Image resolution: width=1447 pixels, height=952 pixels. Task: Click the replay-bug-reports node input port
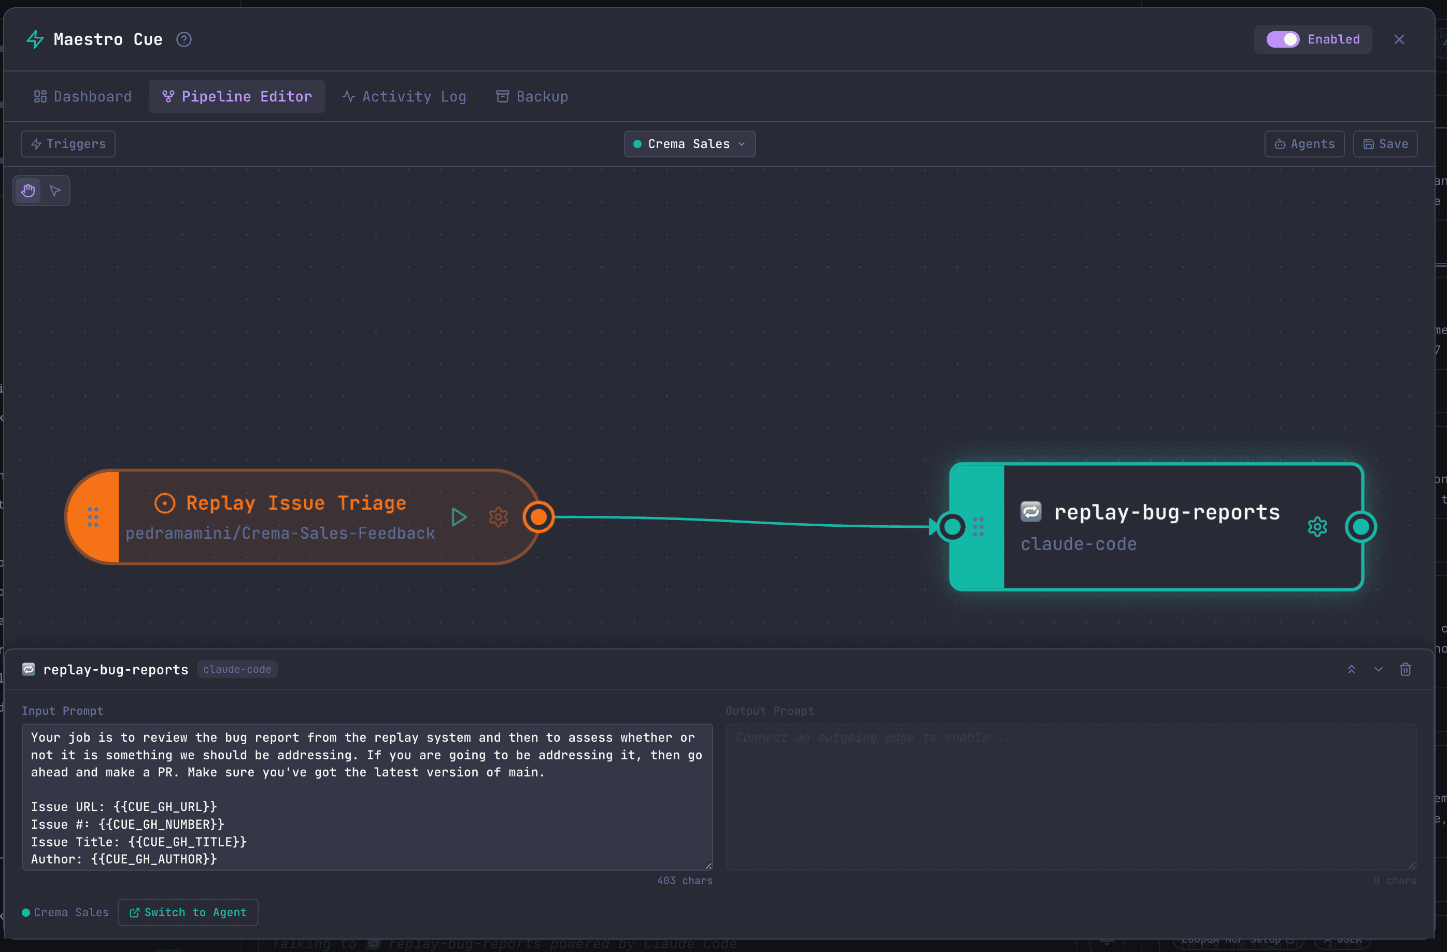952,527
